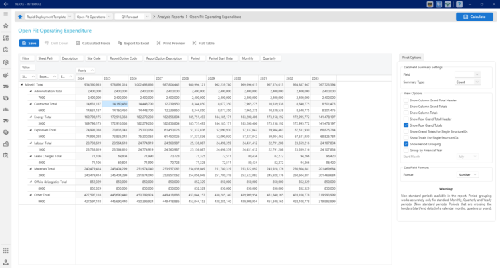The image size is (500, 268).
Task: Open Calculated Fields from the toolbar
Action: [x=93, y=43]
